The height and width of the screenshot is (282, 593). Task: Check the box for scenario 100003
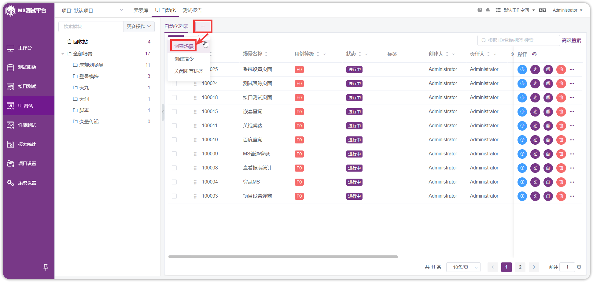click(x=174, y=196)
